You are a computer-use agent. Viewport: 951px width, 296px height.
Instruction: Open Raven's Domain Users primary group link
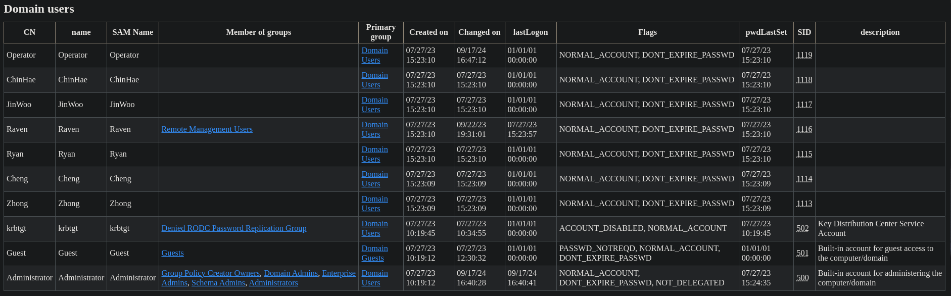[374, 129]
